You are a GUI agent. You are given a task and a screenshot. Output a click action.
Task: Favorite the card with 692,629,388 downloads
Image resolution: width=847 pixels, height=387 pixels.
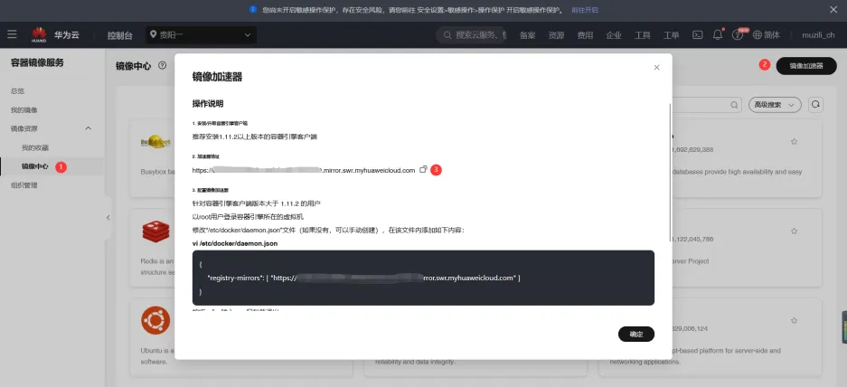tap(794, 142)
